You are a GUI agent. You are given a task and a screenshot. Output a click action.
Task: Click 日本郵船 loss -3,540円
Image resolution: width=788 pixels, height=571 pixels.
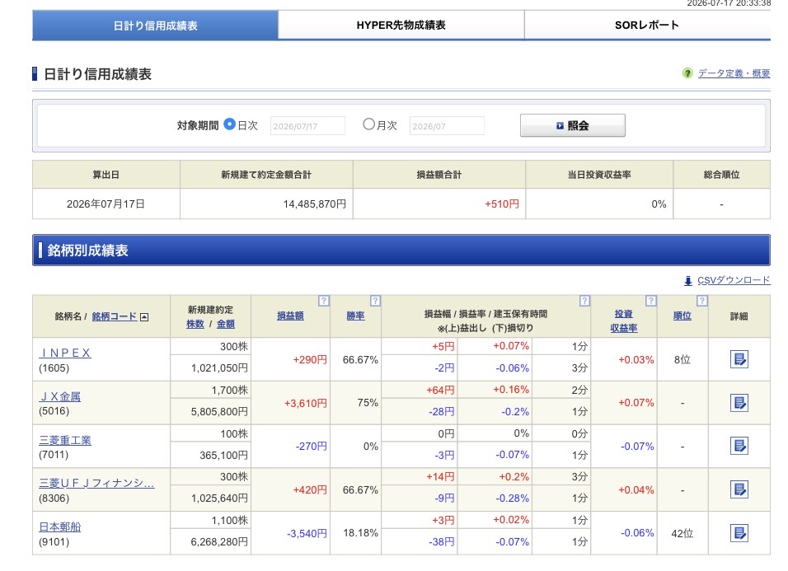coord(307,534)
